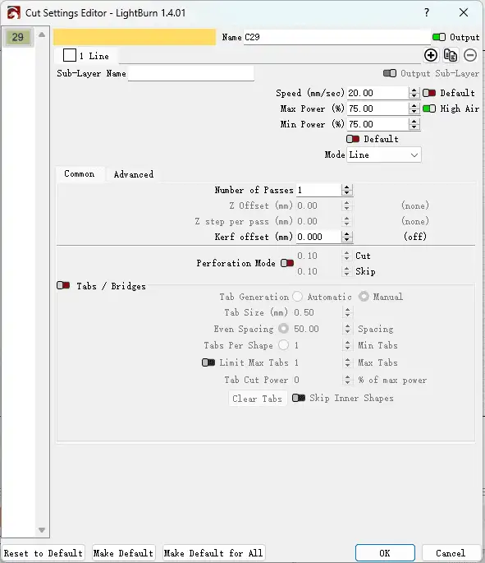The height and width of the screenshot is (563, 485).
Task: Toggle Speed Default switch
Action: pyautogui.click(x=429, y=93)
